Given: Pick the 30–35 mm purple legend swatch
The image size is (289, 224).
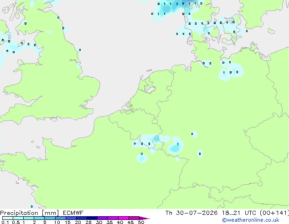Looking at the screenshot, I should tap(103, 218).
